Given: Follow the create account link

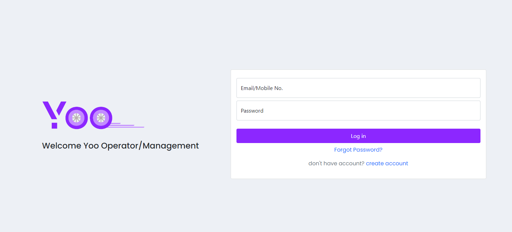Looking at the screenshot, I should pyautogui.click(x=387, y=164).
